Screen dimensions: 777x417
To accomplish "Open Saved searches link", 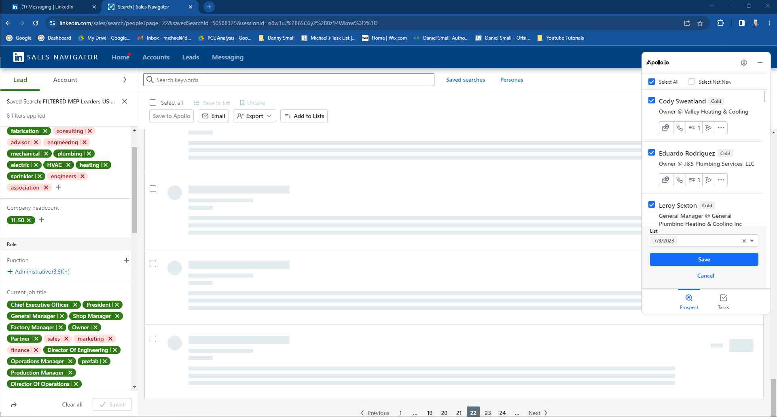I will pos(465,80).
